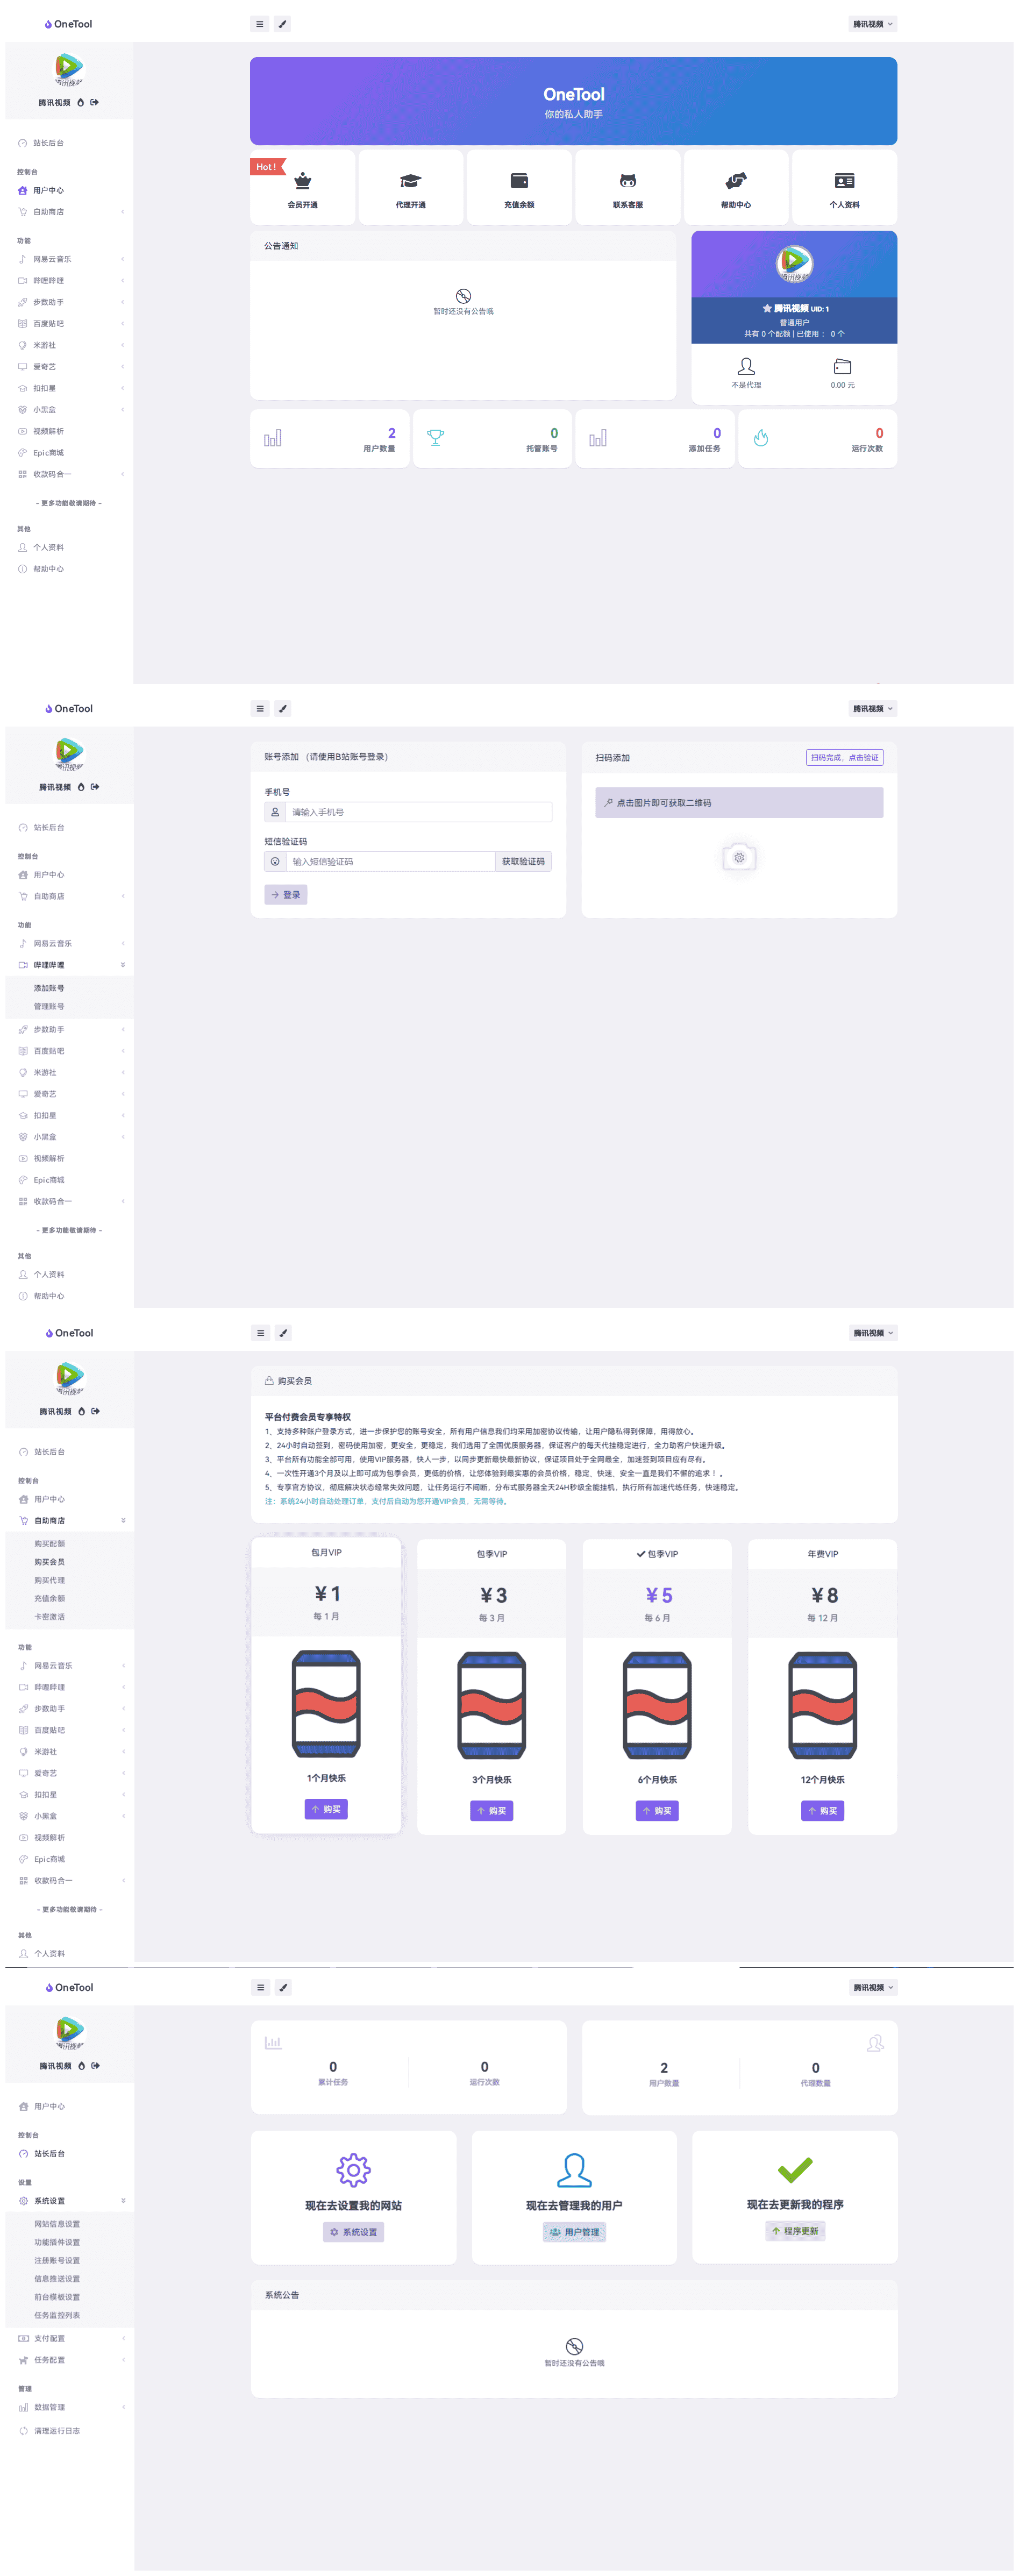
Task: Expand the 支付配置 sidebar section
Action: pos(50,2338)
